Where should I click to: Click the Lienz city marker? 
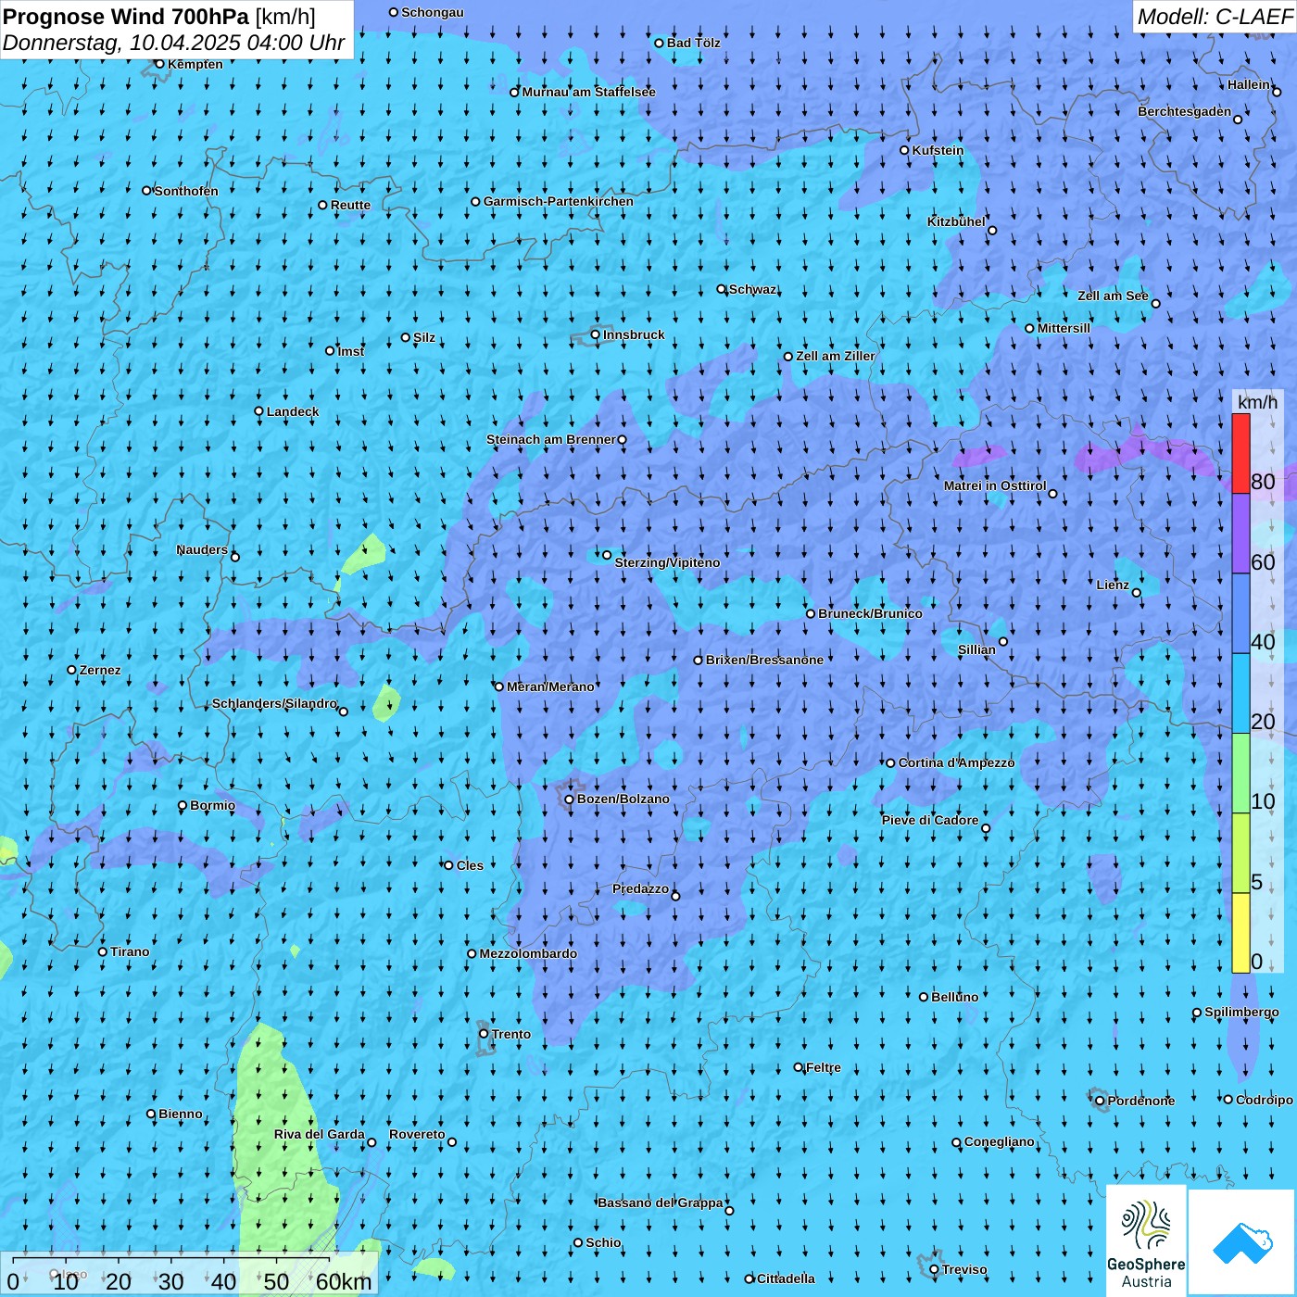(1137, 593)
